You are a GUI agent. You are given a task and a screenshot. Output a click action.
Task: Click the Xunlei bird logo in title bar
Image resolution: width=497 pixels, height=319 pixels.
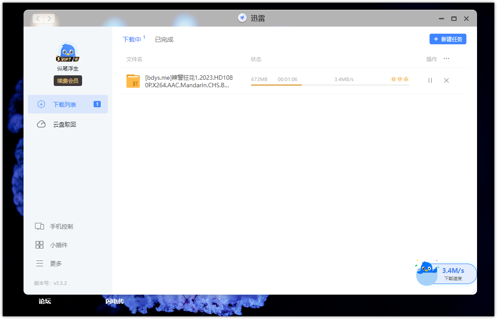pyautogui.click(x=242, y=18)
